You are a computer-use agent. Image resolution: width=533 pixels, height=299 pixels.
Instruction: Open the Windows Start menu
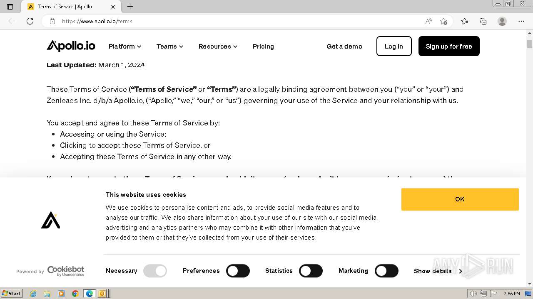click(x=11, y=293)
